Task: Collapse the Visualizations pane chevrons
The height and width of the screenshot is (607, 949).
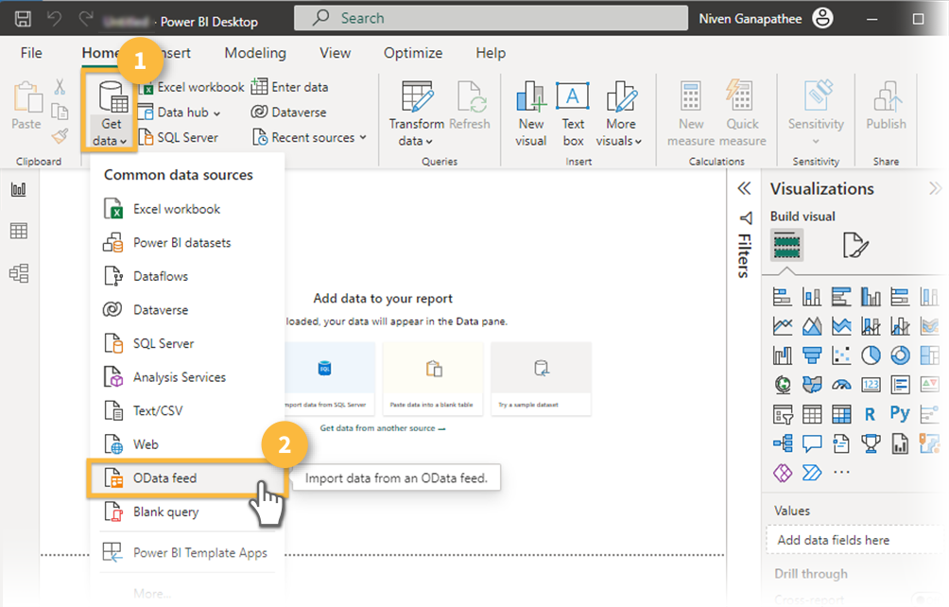Action: tap(935, 189)
